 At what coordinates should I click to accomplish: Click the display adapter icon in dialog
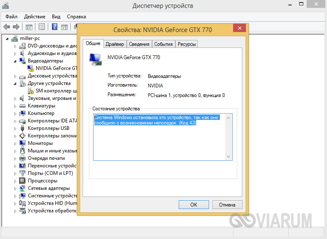coord(96,60)
